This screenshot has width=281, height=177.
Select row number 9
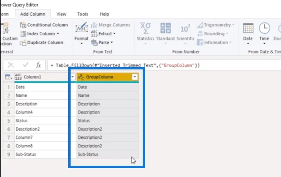pos(9,155)
